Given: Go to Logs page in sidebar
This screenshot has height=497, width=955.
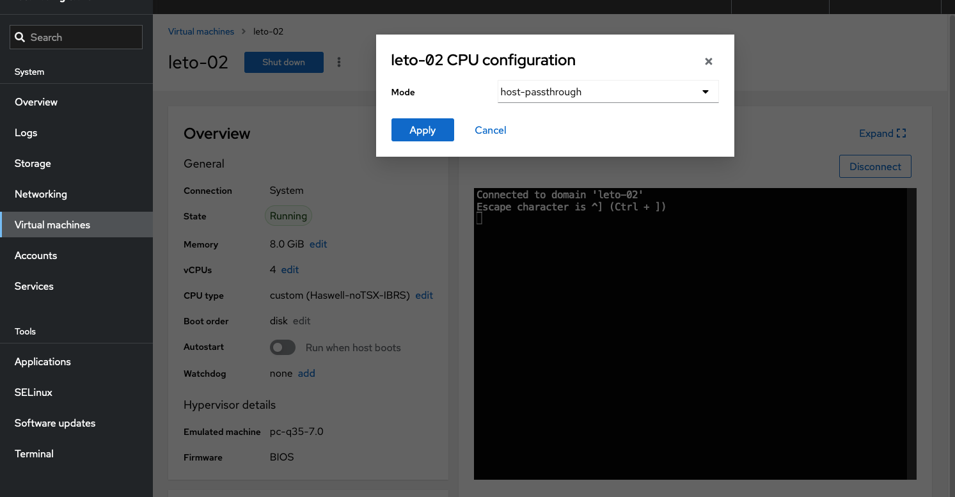Looking at the screenshot, I should [x=26, y=133].
